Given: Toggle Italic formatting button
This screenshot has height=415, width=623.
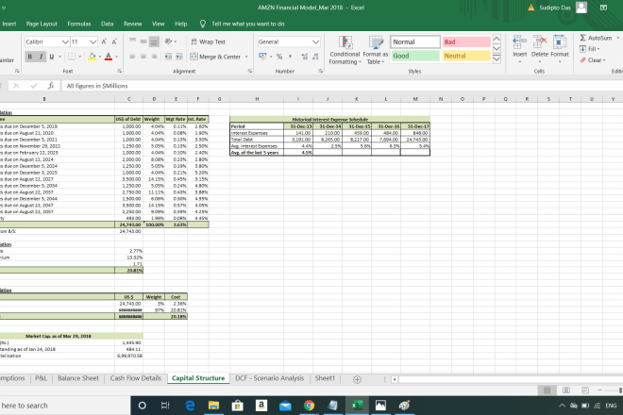Looking at the screenshot, I should (42, 58).
